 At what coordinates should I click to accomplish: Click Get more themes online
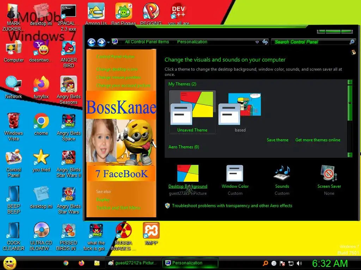coord(318,140)
